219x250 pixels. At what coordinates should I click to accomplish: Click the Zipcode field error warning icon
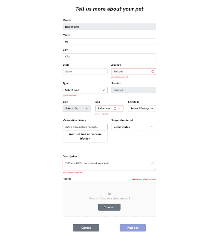[x=153, y=72]
